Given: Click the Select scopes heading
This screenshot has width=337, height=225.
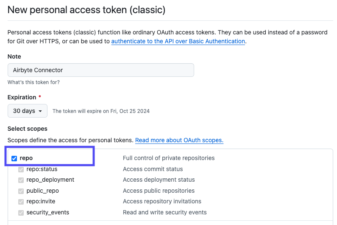Looking at the screenshot, I should 28,129.
